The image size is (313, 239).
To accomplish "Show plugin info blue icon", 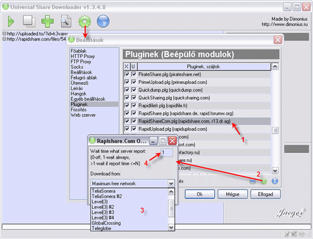I will point(275,181).
